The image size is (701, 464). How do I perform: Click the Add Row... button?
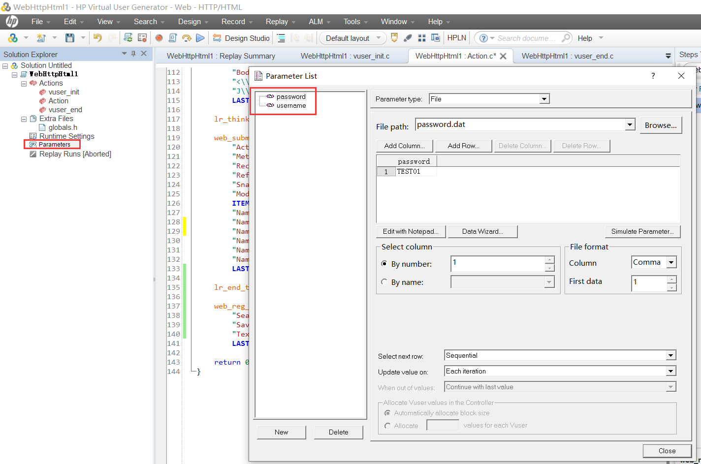(463, 146)
